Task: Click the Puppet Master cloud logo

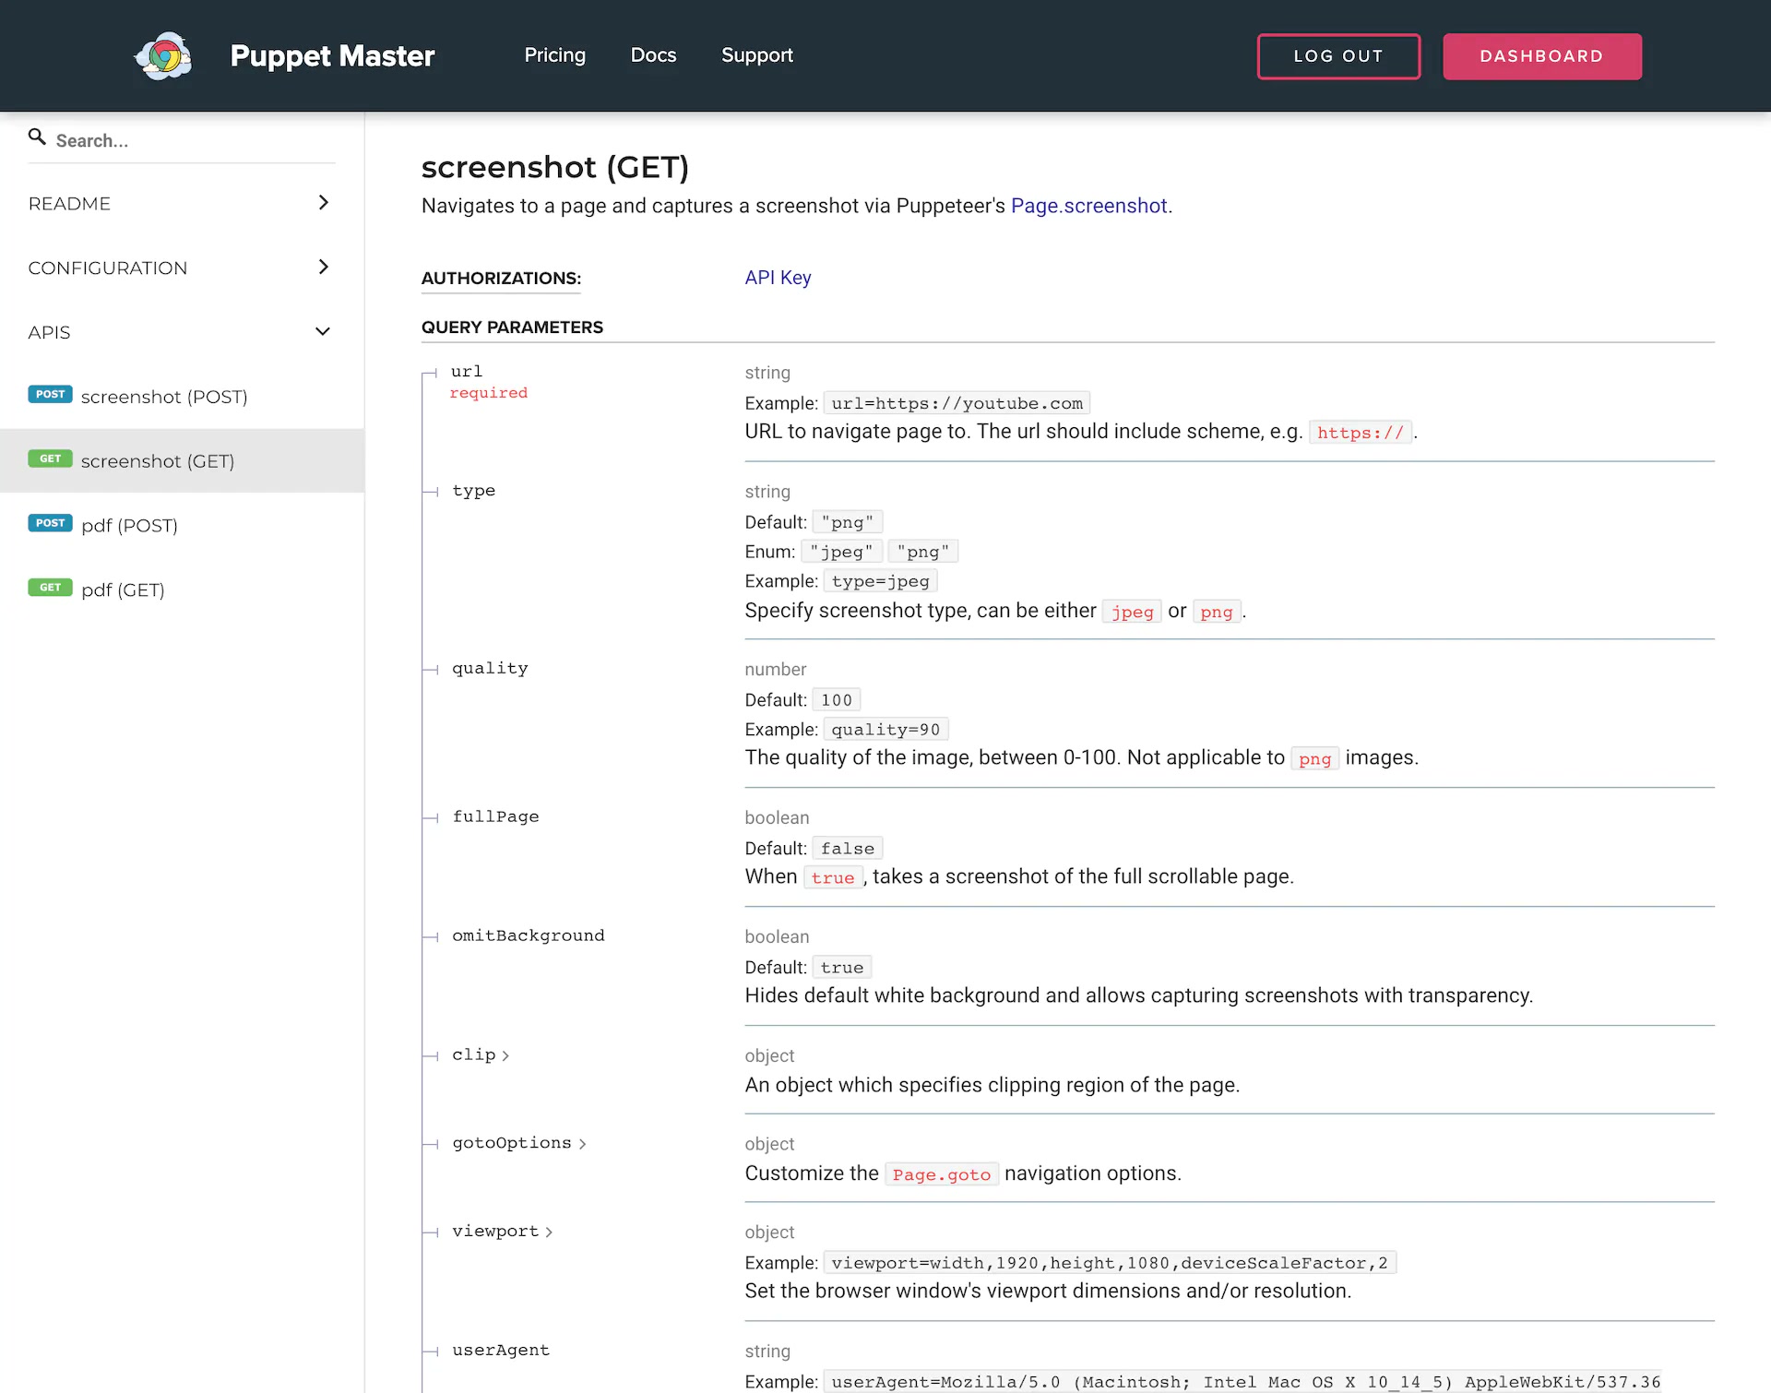Action: pyautogui.click(x=163, y=56)
